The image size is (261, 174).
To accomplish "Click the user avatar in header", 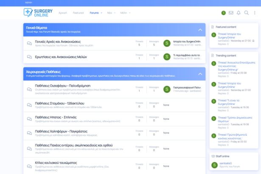I will [224, 13].
